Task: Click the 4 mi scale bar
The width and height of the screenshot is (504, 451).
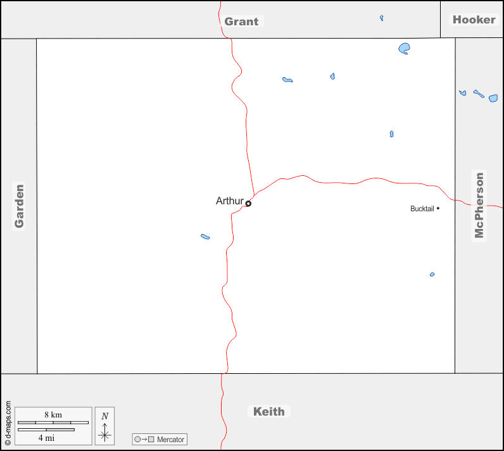Action: (x=46, y=430)
